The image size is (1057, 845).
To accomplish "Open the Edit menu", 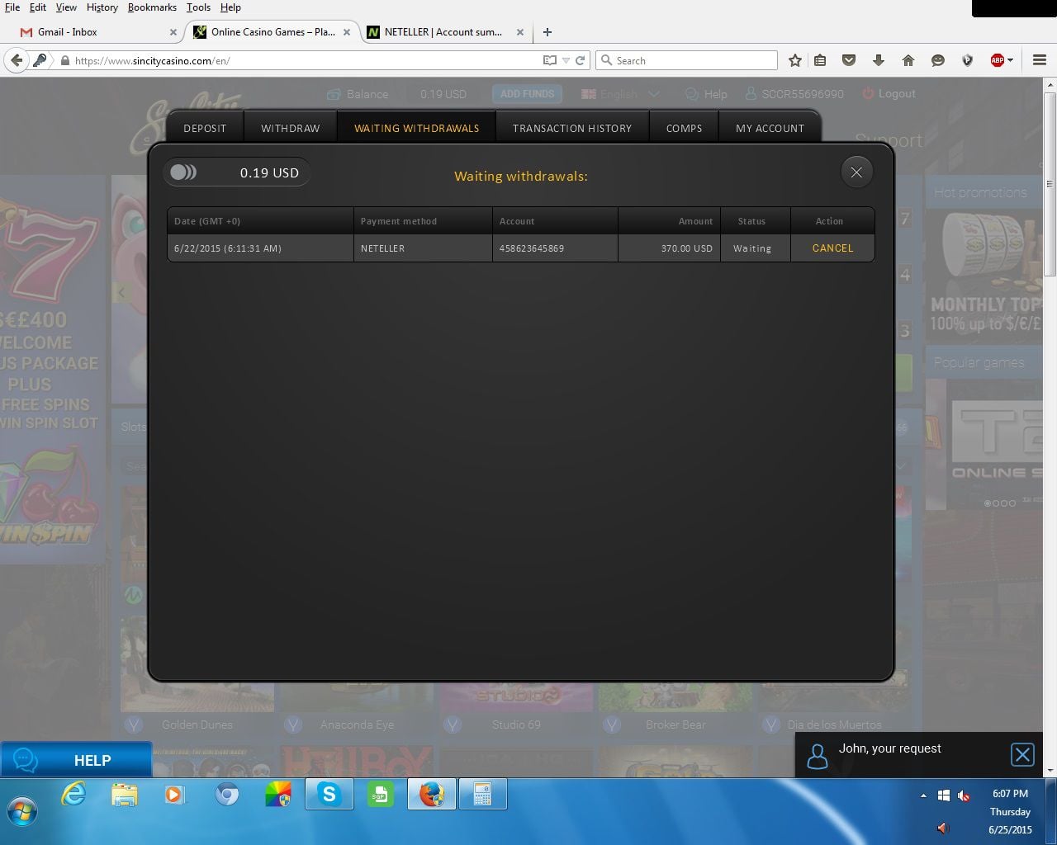I will click(38, 7).
